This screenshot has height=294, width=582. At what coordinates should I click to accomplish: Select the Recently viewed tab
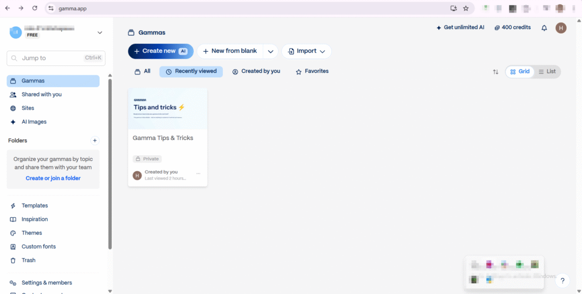191,72
